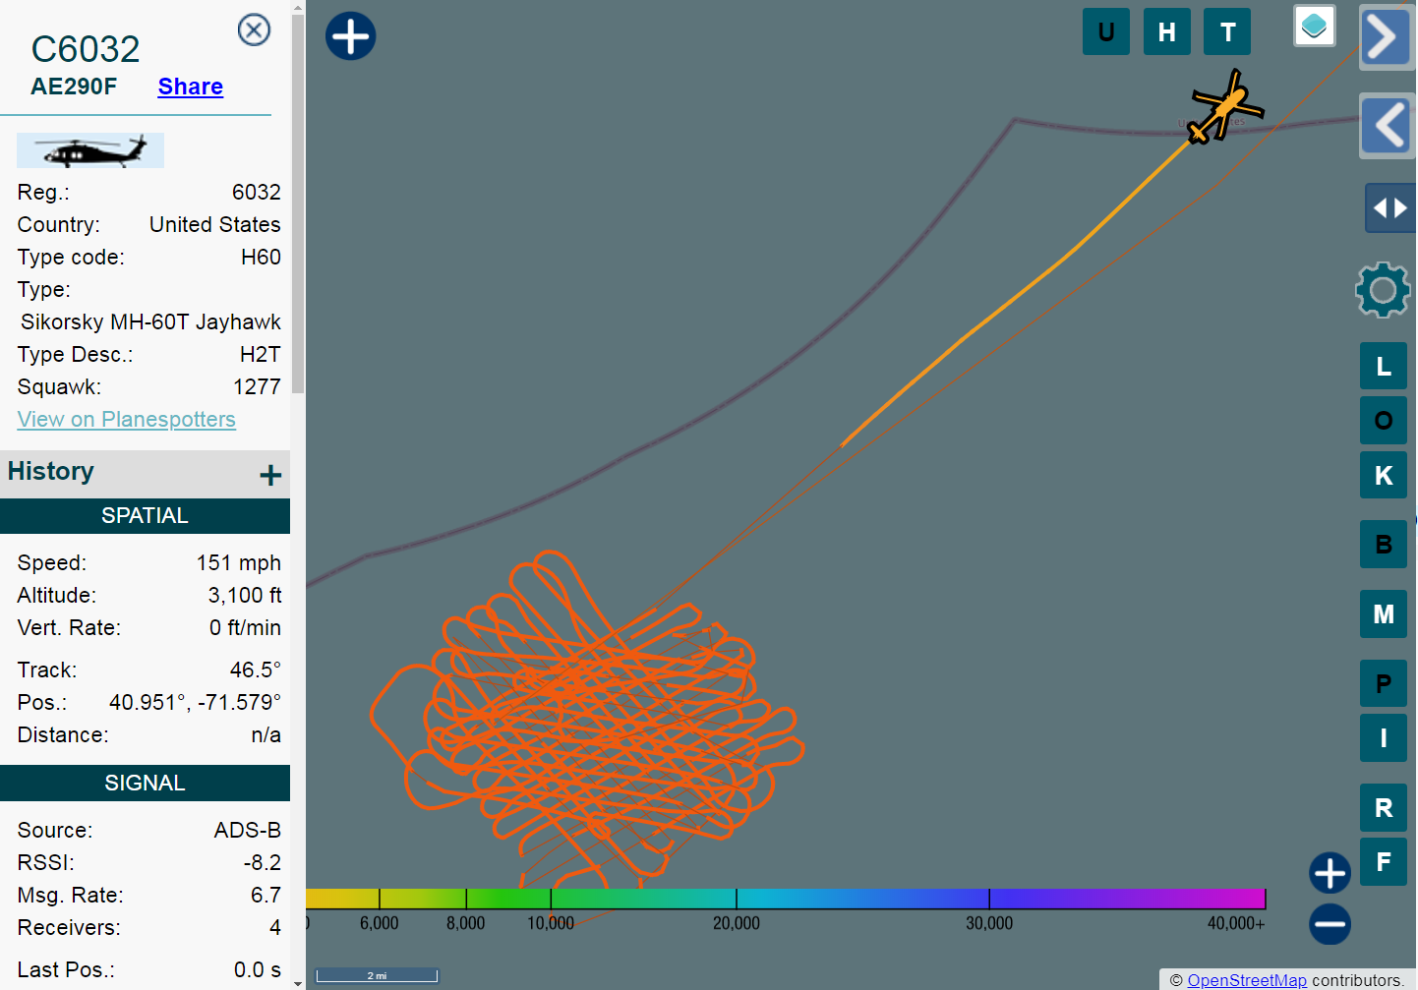The image size is (1418, 990).
Task: Click the country value United States
Action: click(215, 224)
